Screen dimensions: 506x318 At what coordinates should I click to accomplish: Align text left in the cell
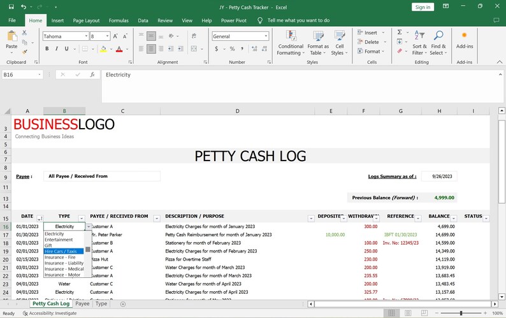[141, 48]
